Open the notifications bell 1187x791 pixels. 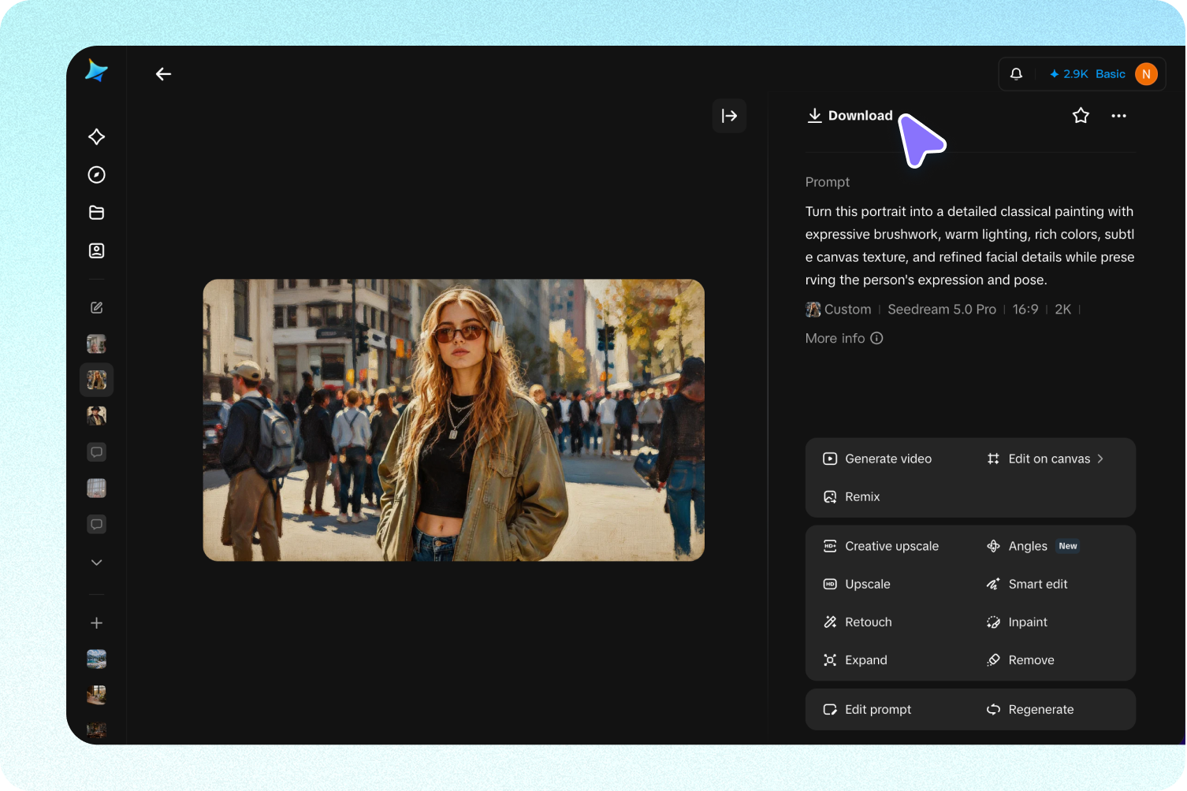pos(1016,74)
